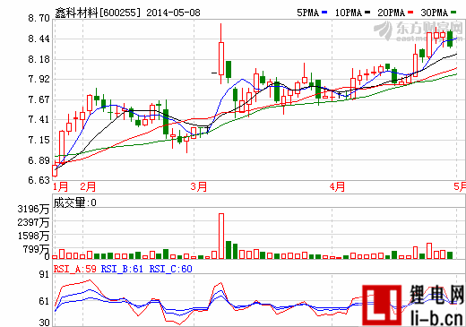Click the 成交量:0 volume label
Viewport: 466px width, 327px height.
point(74,202)
